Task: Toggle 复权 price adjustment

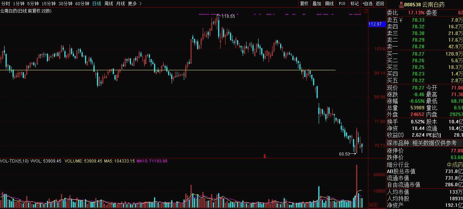Action: [304, 3]
